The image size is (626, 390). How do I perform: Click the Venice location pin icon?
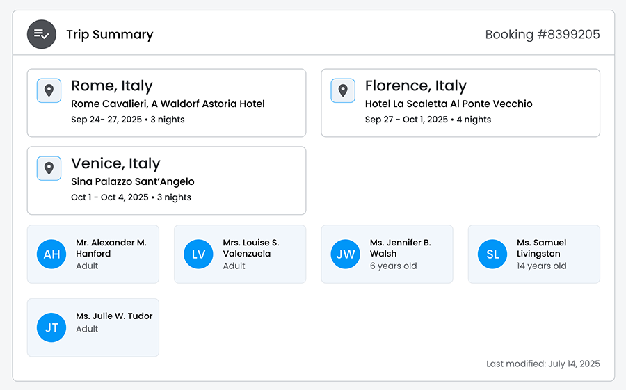[49, 168]
